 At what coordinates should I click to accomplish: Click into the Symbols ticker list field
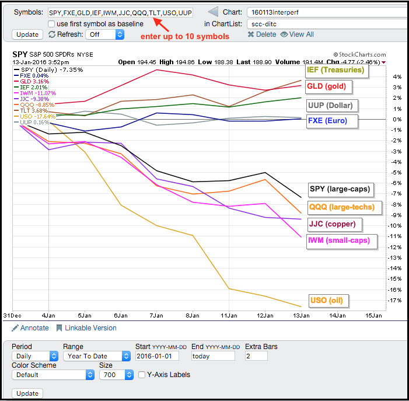120,12
